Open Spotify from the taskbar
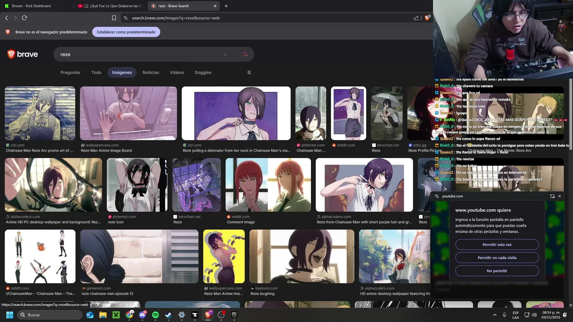The height and width of the screenshot is (322, 573). coord(155,315)
